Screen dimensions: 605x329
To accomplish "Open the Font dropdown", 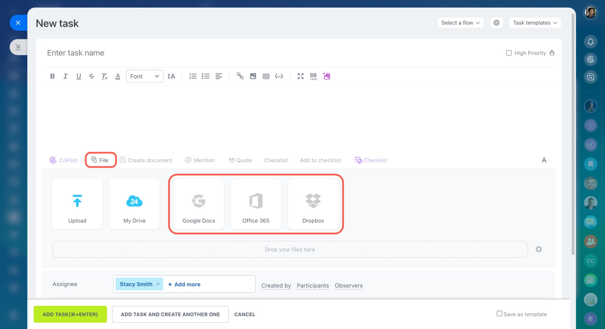I will (145, 76).
